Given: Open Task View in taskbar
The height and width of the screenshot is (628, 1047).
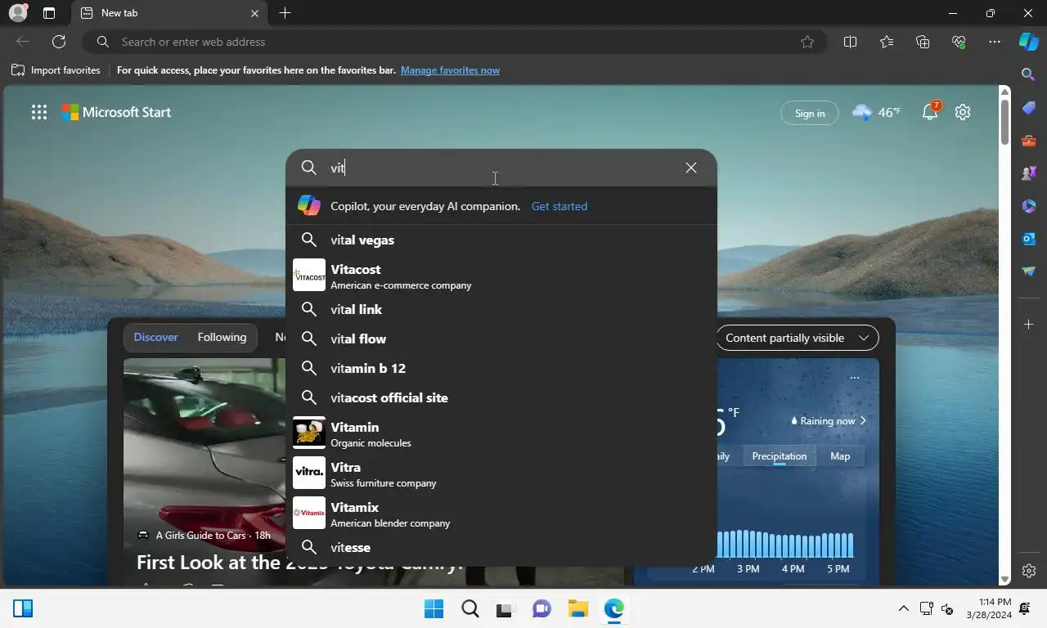Looking at the screenshot, I should (506, 608).
